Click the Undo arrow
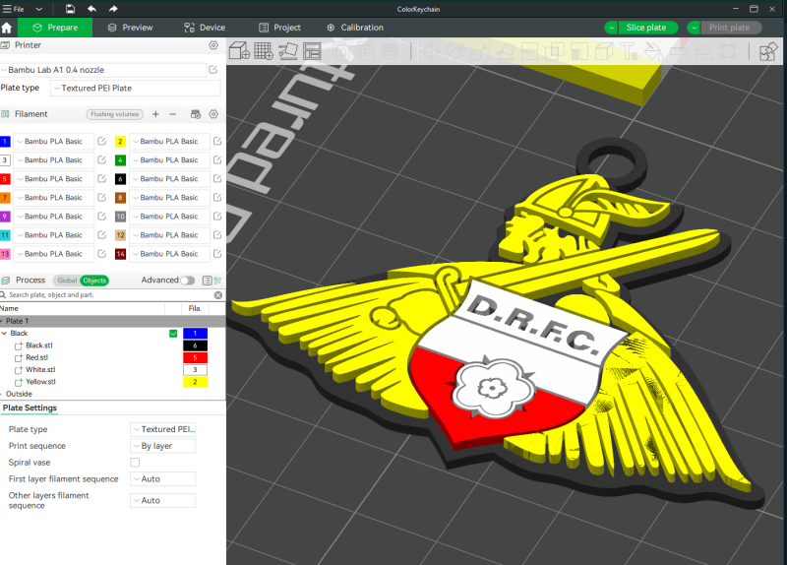Viewport: 787px width, 565px height. (91, 9)
